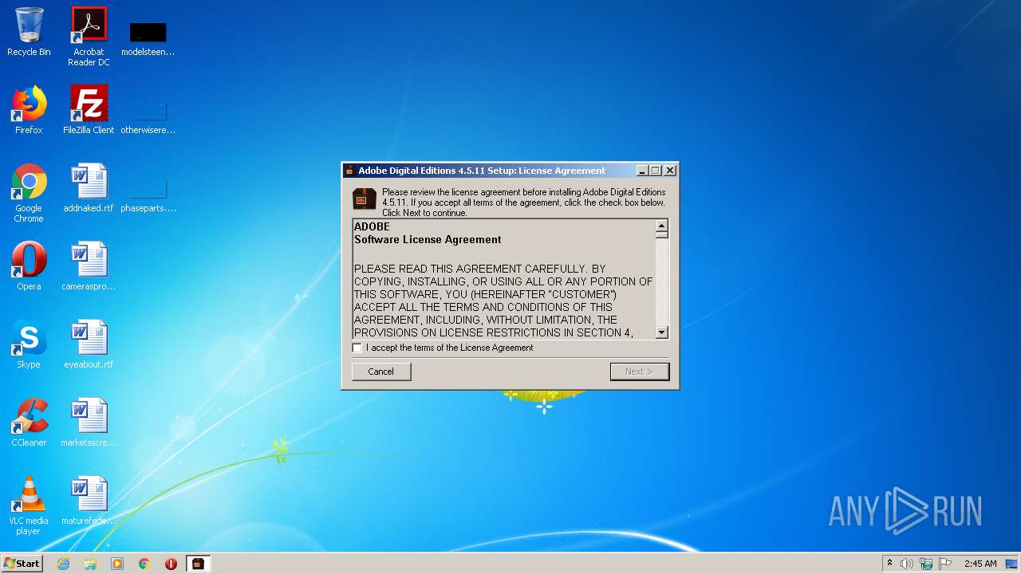Open Skype desktop shortcut

click(29, 344)
